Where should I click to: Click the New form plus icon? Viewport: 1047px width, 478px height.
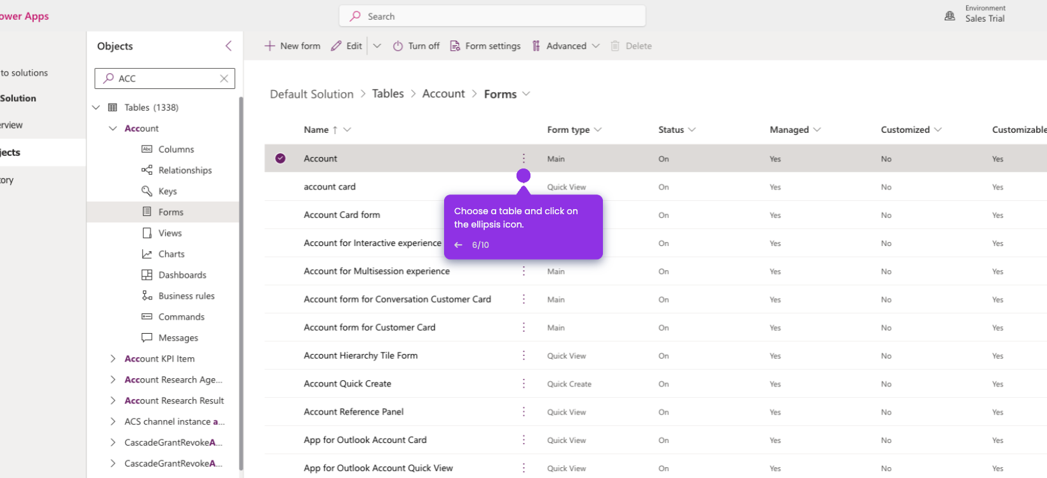pos(270,46)
